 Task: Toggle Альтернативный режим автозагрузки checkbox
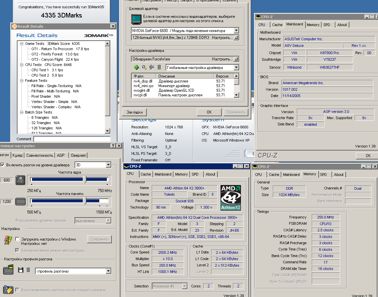tap(17, 250)
